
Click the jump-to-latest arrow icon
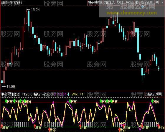click(x=157, y=2)
